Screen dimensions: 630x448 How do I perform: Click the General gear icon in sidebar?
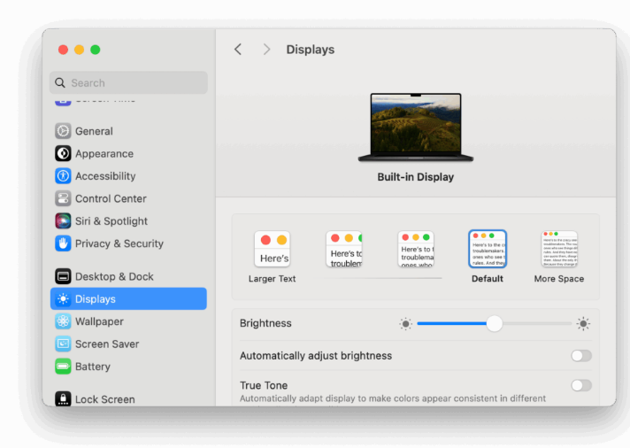pos(63,131)
